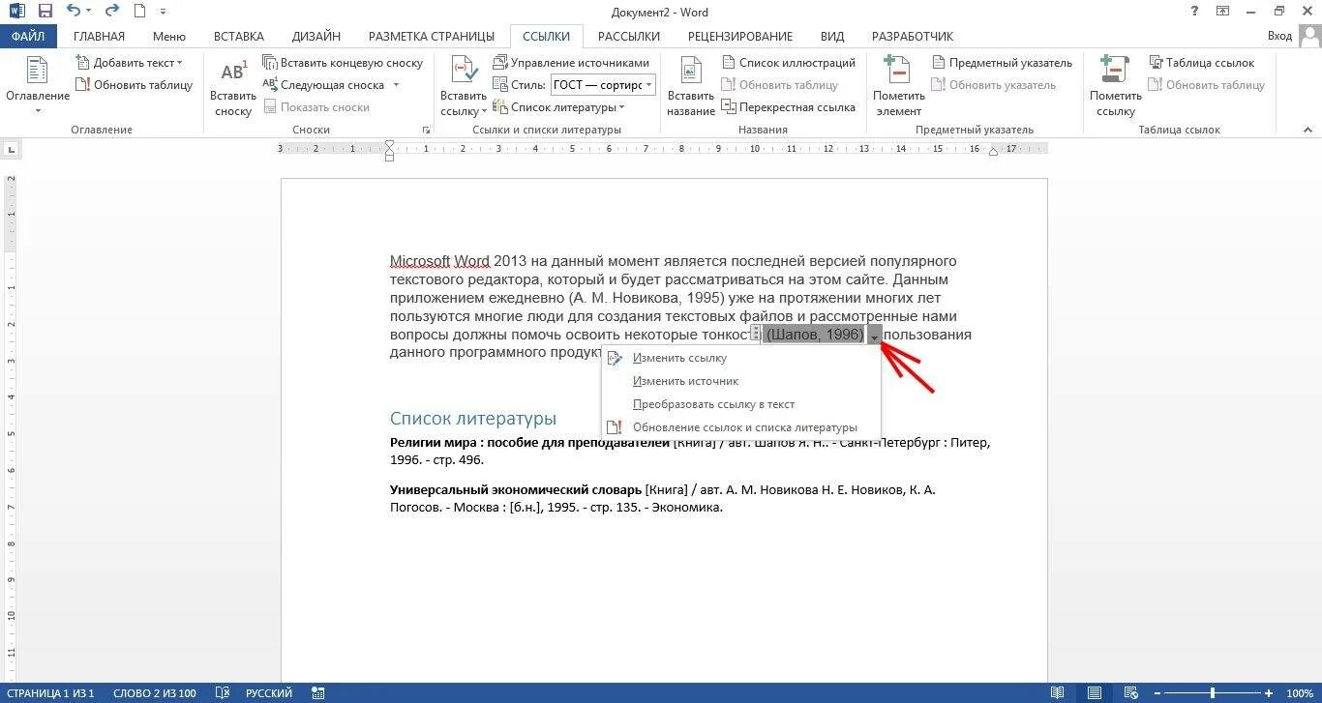Screen dimensions: 1322x703
Task: Click Вставить название caption button
Action: pos(691,85)
